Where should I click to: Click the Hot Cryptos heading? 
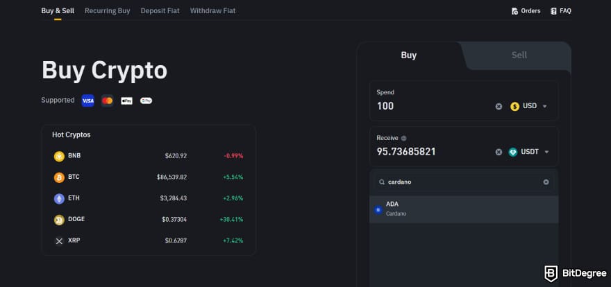coord(72,135)
